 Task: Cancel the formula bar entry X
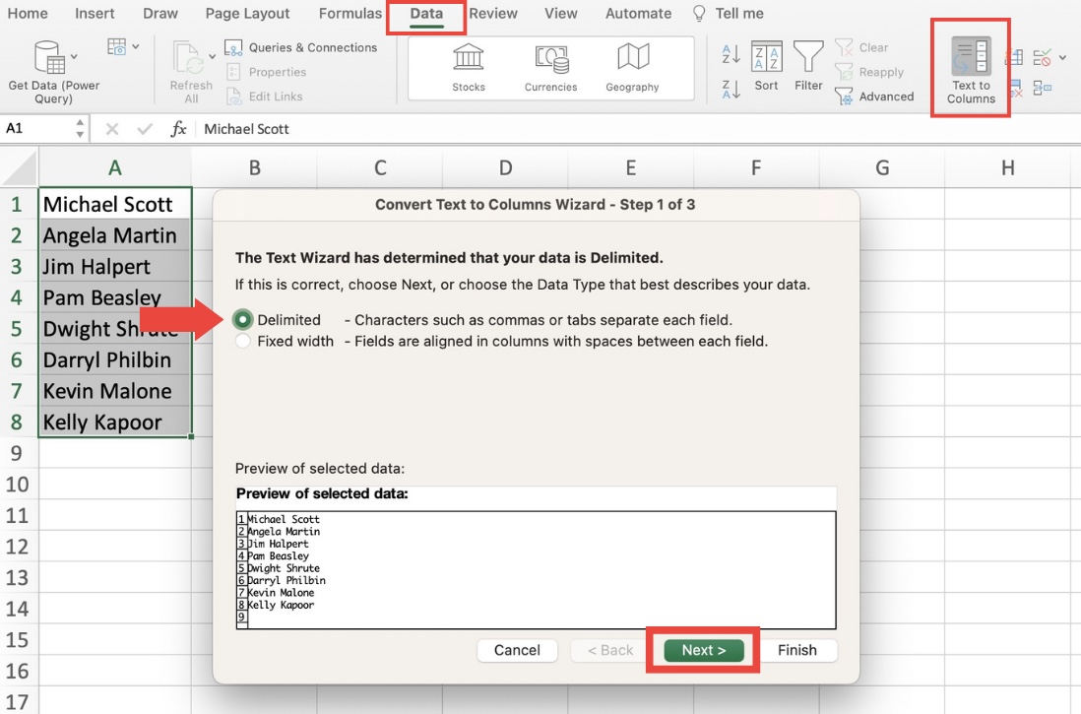click(x=112, y=129)
